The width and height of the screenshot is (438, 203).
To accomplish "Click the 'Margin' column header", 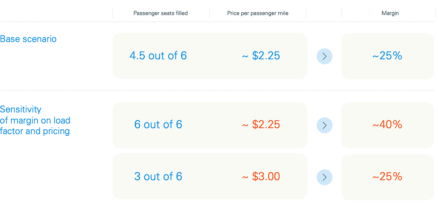I will tap(390, 13).
